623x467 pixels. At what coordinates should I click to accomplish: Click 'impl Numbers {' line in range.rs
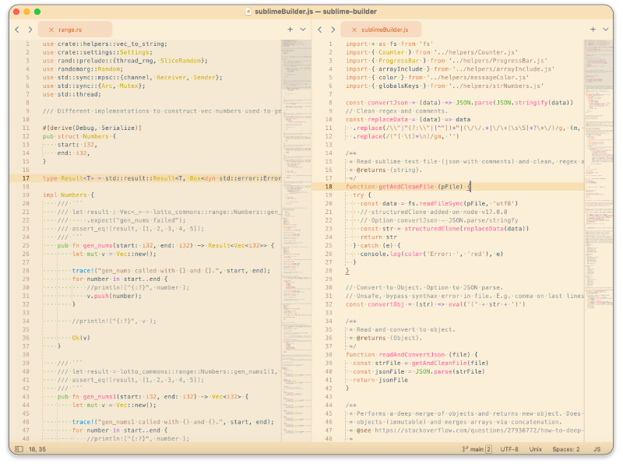pyautogui.click(x=69, y=195)
